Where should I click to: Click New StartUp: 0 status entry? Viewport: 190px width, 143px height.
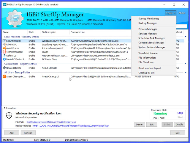(x=42, y=140)
